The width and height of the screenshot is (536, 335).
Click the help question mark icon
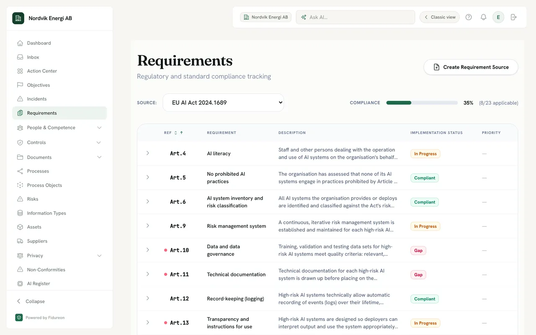tap(469, 17)
